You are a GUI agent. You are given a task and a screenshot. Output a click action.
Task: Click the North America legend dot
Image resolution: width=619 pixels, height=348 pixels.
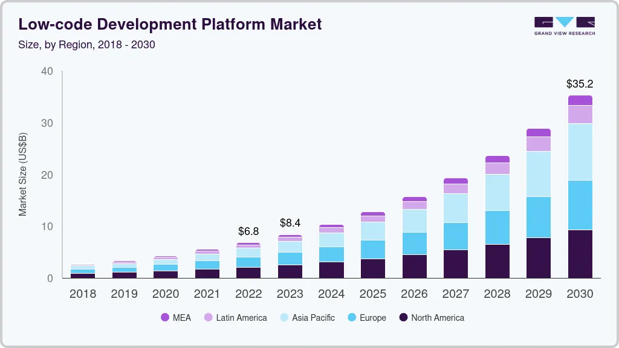[x=403, y=318]
